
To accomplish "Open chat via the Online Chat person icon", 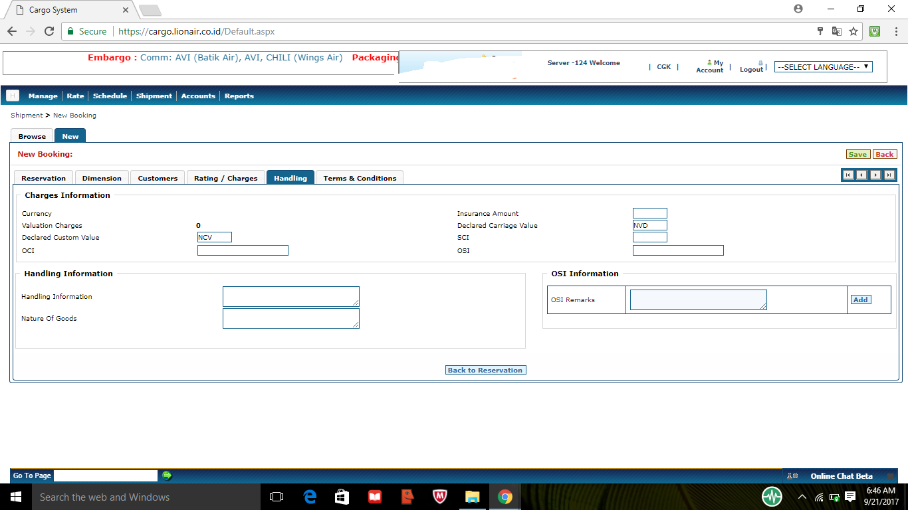I will coord(791,475).
